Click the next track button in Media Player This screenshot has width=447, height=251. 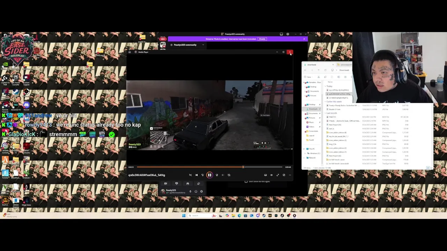pos(223,175)
